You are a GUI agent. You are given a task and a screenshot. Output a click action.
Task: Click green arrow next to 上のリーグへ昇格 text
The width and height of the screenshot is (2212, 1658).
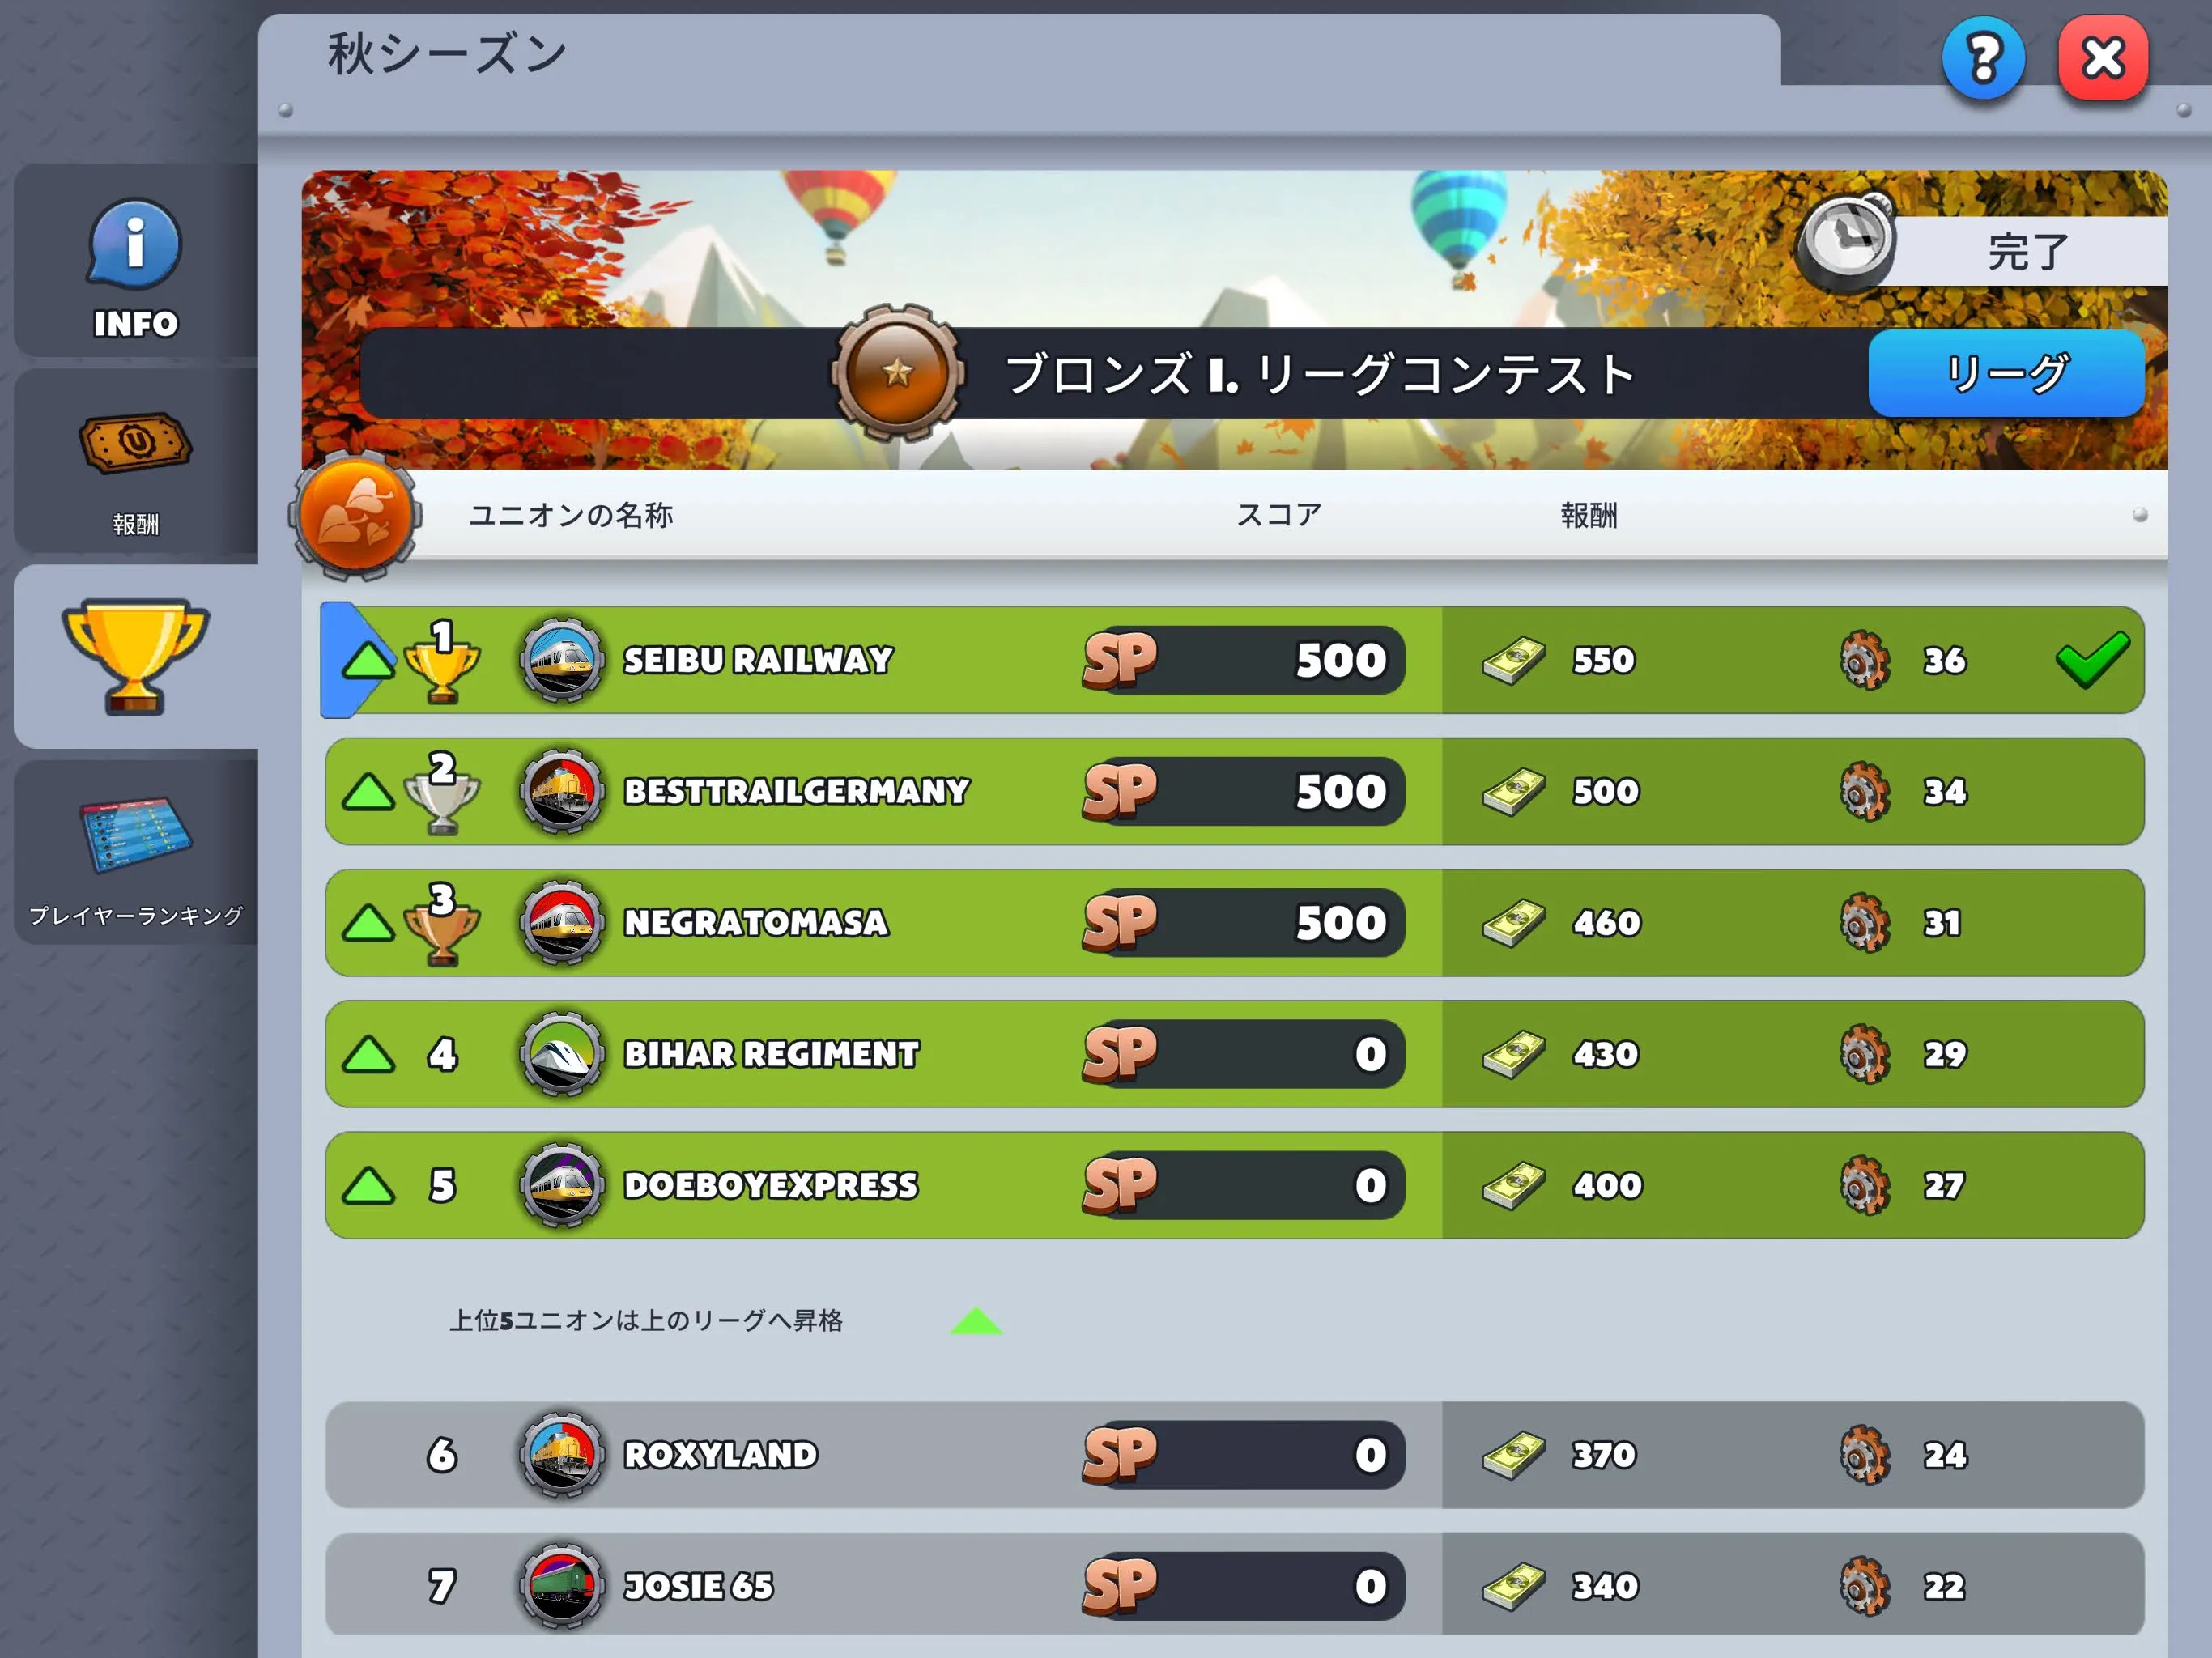click(976, 1321)
